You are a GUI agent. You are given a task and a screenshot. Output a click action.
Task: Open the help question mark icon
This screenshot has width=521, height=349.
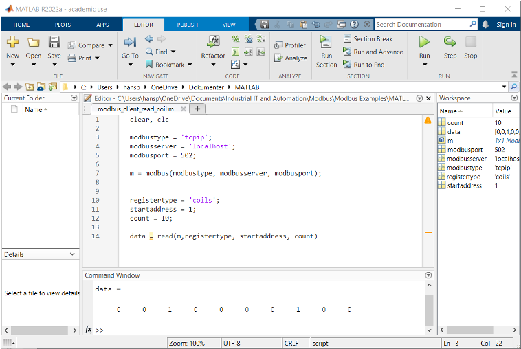click(x=354, y=24)
